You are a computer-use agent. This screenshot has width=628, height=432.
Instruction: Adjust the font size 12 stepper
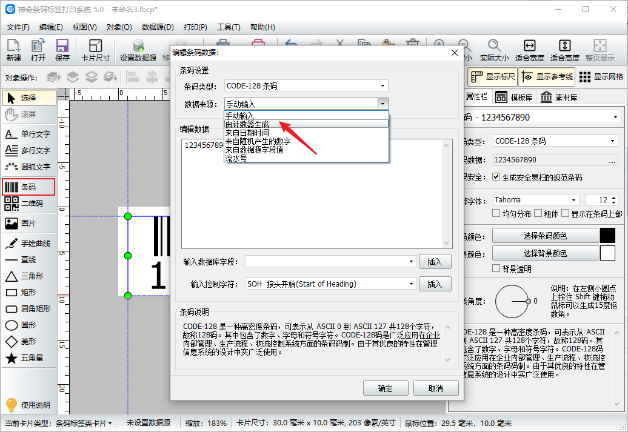615,200
